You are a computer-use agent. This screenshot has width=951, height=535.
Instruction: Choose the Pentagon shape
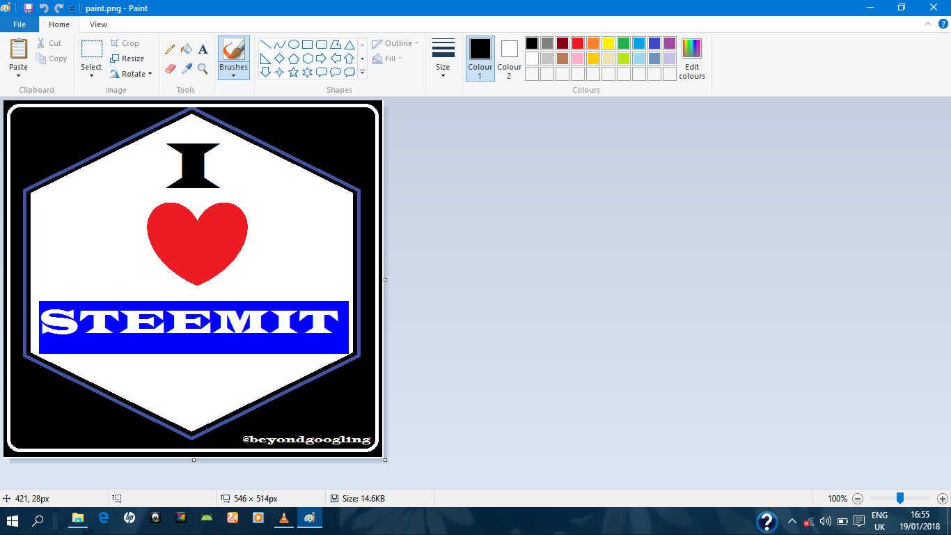tap(294, 59)
